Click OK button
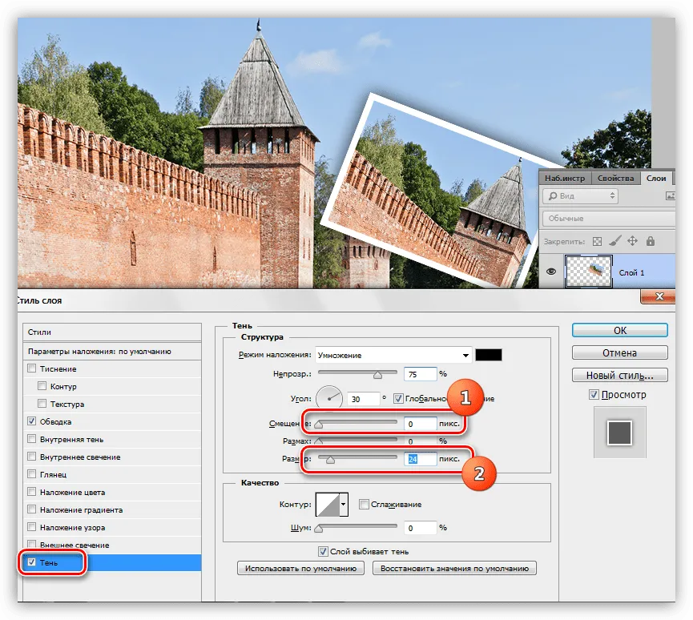 pos(619,330)
